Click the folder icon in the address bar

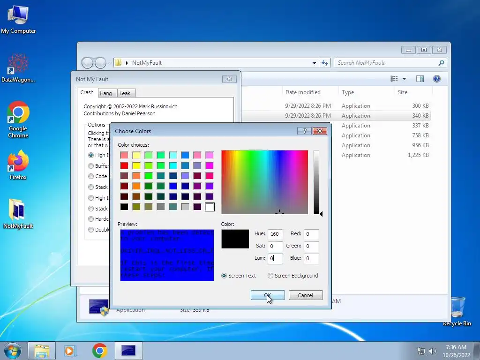118,63
